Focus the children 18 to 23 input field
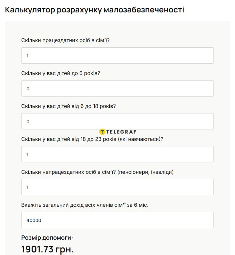 tap(117, 154)
